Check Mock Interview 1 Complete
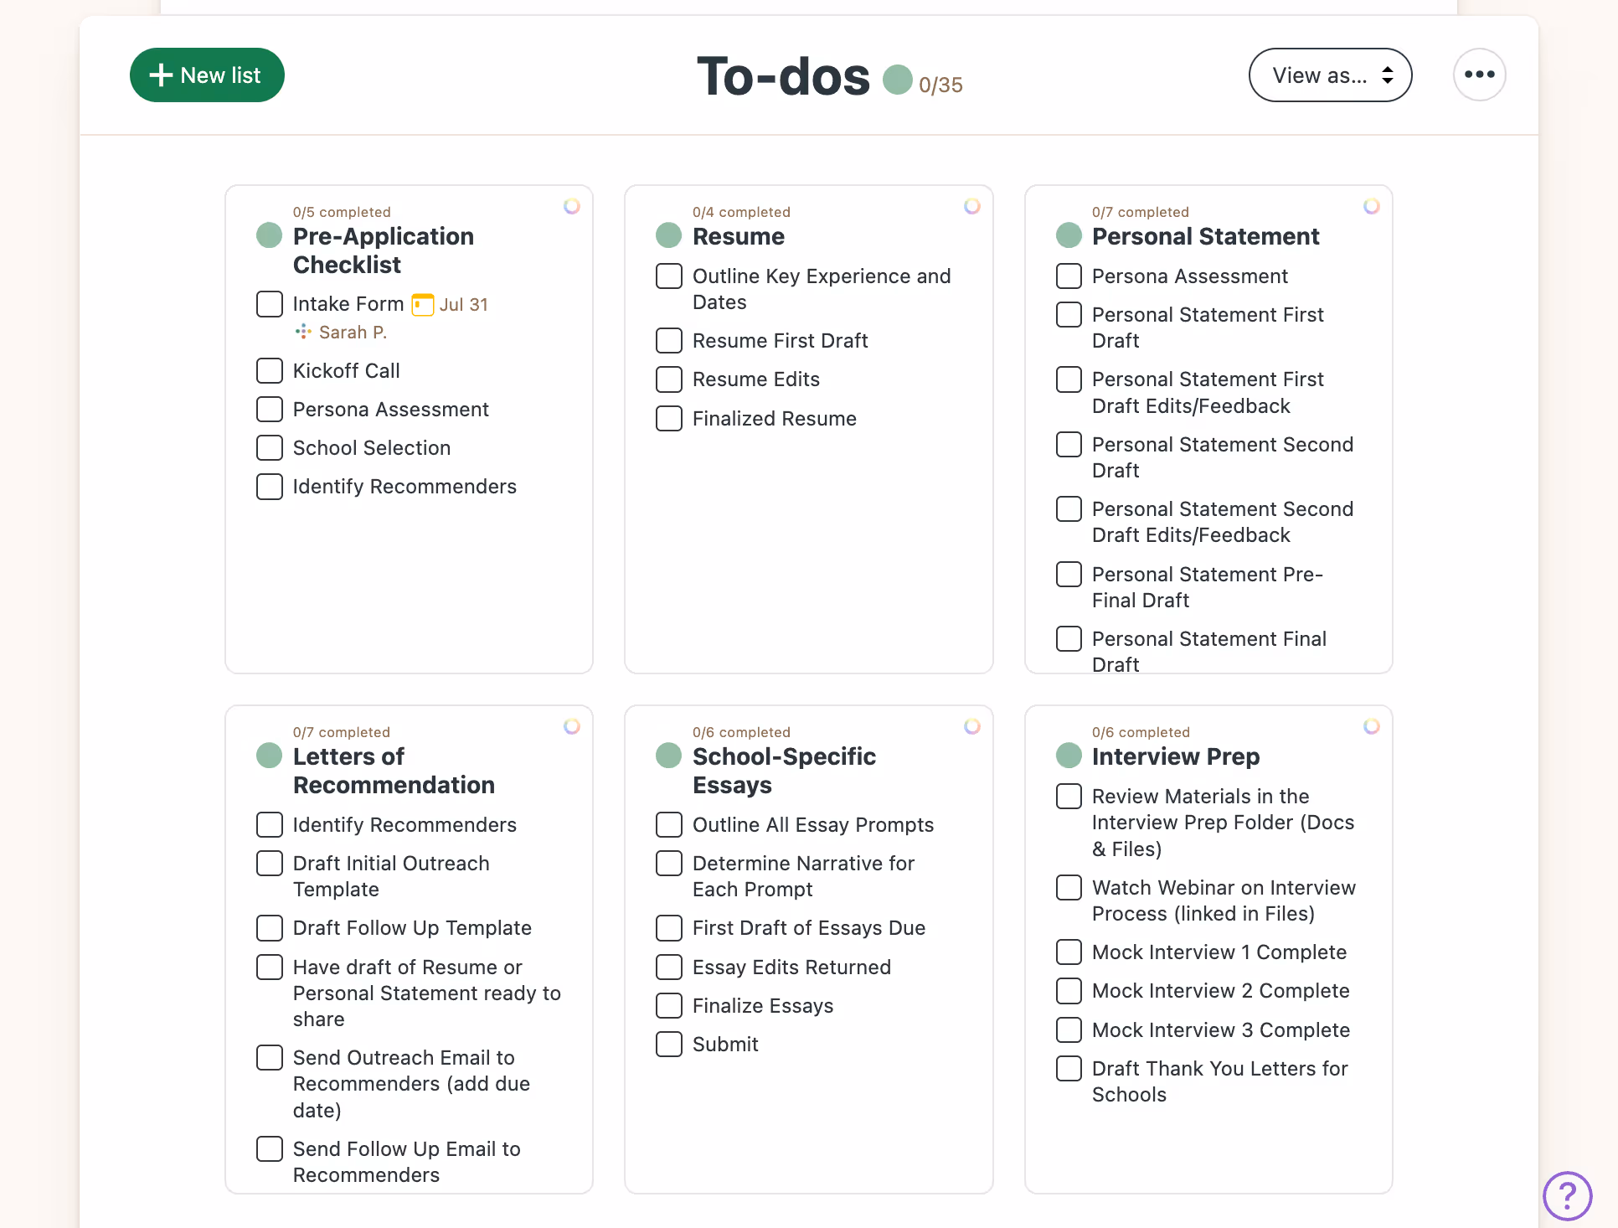 1069,952
